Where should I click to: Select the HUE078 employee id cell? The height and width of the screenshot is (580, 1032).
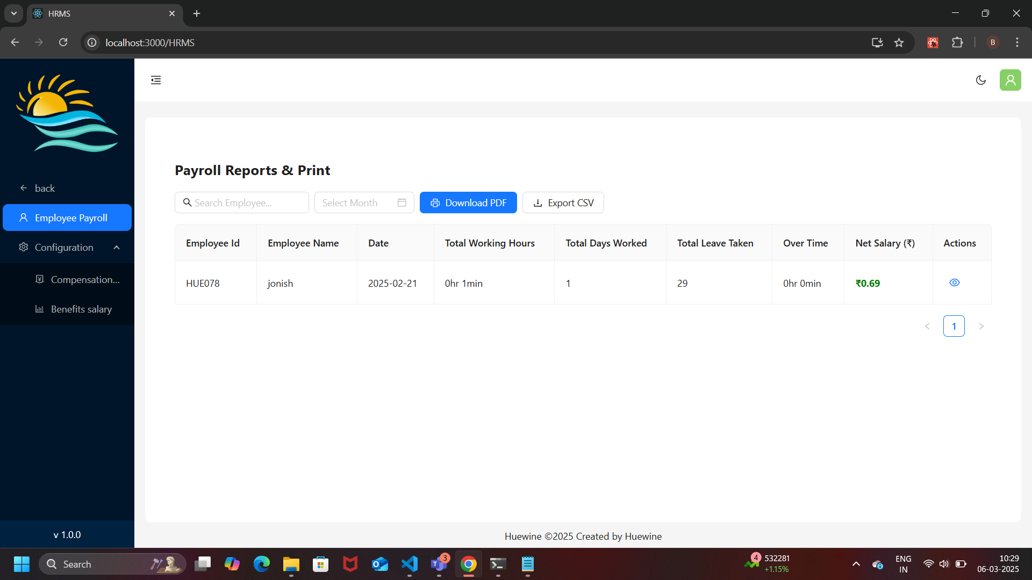tap(216, 283)
